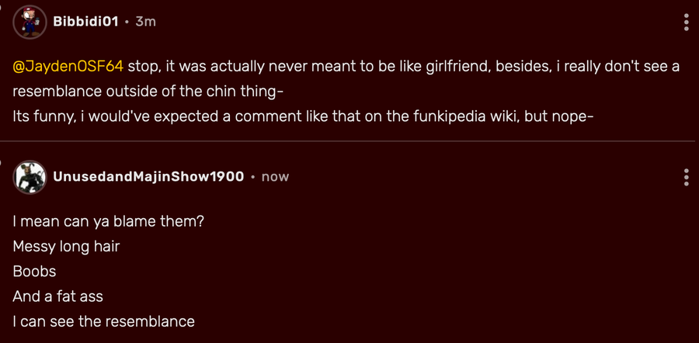Click the 3m timestamp on Bibbidi01's comment

[146, 22]
